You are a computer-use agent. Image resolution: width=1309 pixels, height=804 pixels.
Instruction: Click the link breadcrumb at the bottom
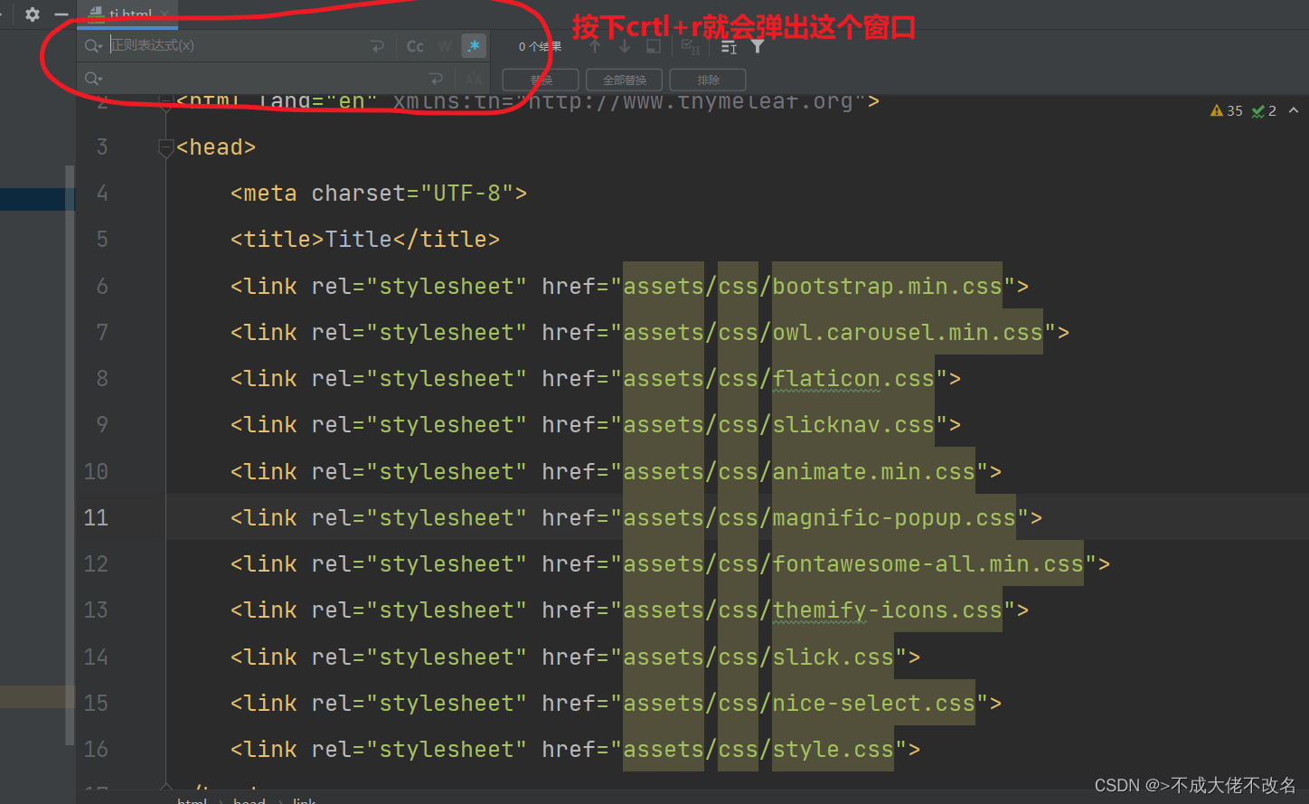tap(305, 800)
